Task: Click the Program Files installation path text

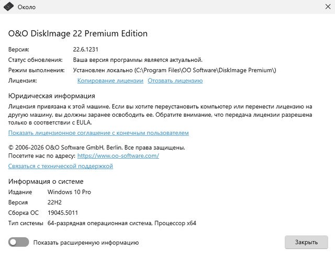Action: pyautogui.click(x=174, y=70)
